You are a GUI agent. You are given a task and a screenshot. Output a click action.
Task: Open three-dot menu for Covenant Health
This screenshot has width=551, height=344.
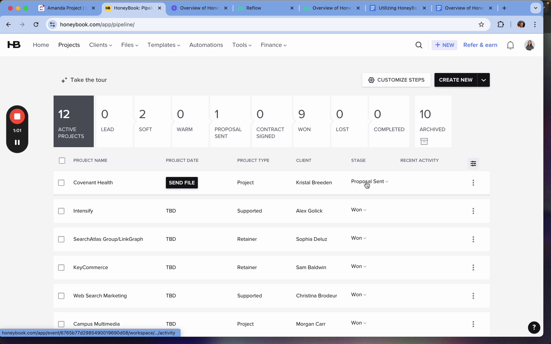pos(473,183)
